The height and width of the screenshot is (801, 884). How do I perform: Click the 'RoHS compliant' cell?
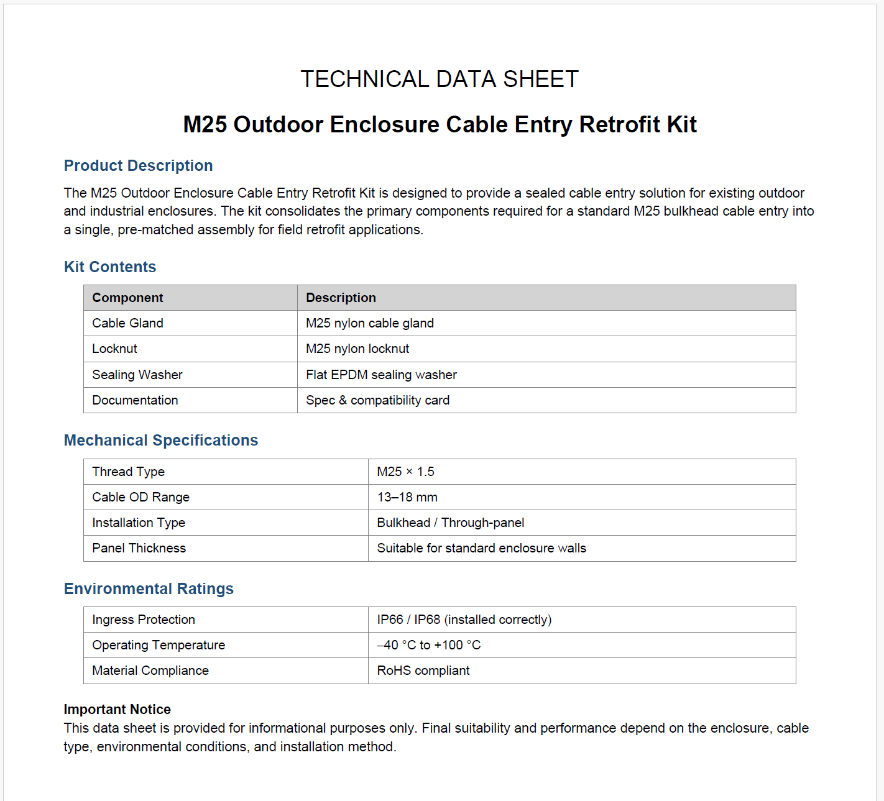coord(423,671)
